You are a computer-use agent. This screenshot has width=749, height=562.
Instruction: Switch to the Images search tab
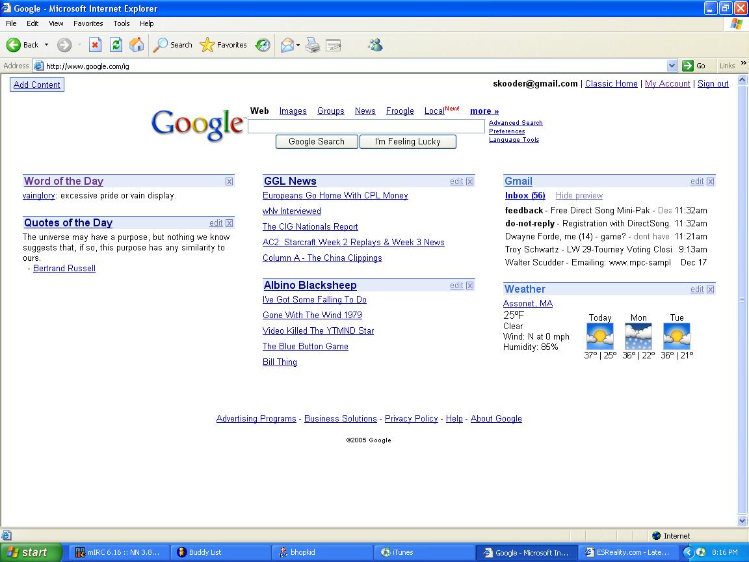tap(293, 111)
